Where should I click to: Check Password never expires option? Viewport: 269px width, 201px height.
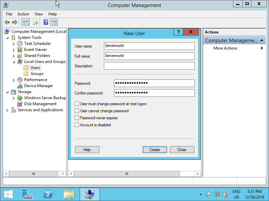point(77,118)
